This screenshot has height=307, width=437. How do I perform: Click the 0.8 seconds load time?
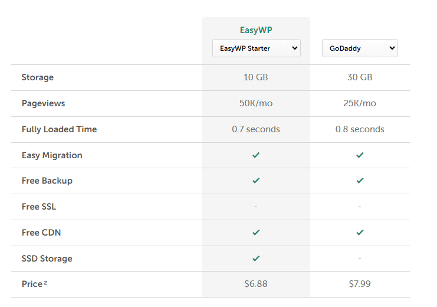click(360, 129)
